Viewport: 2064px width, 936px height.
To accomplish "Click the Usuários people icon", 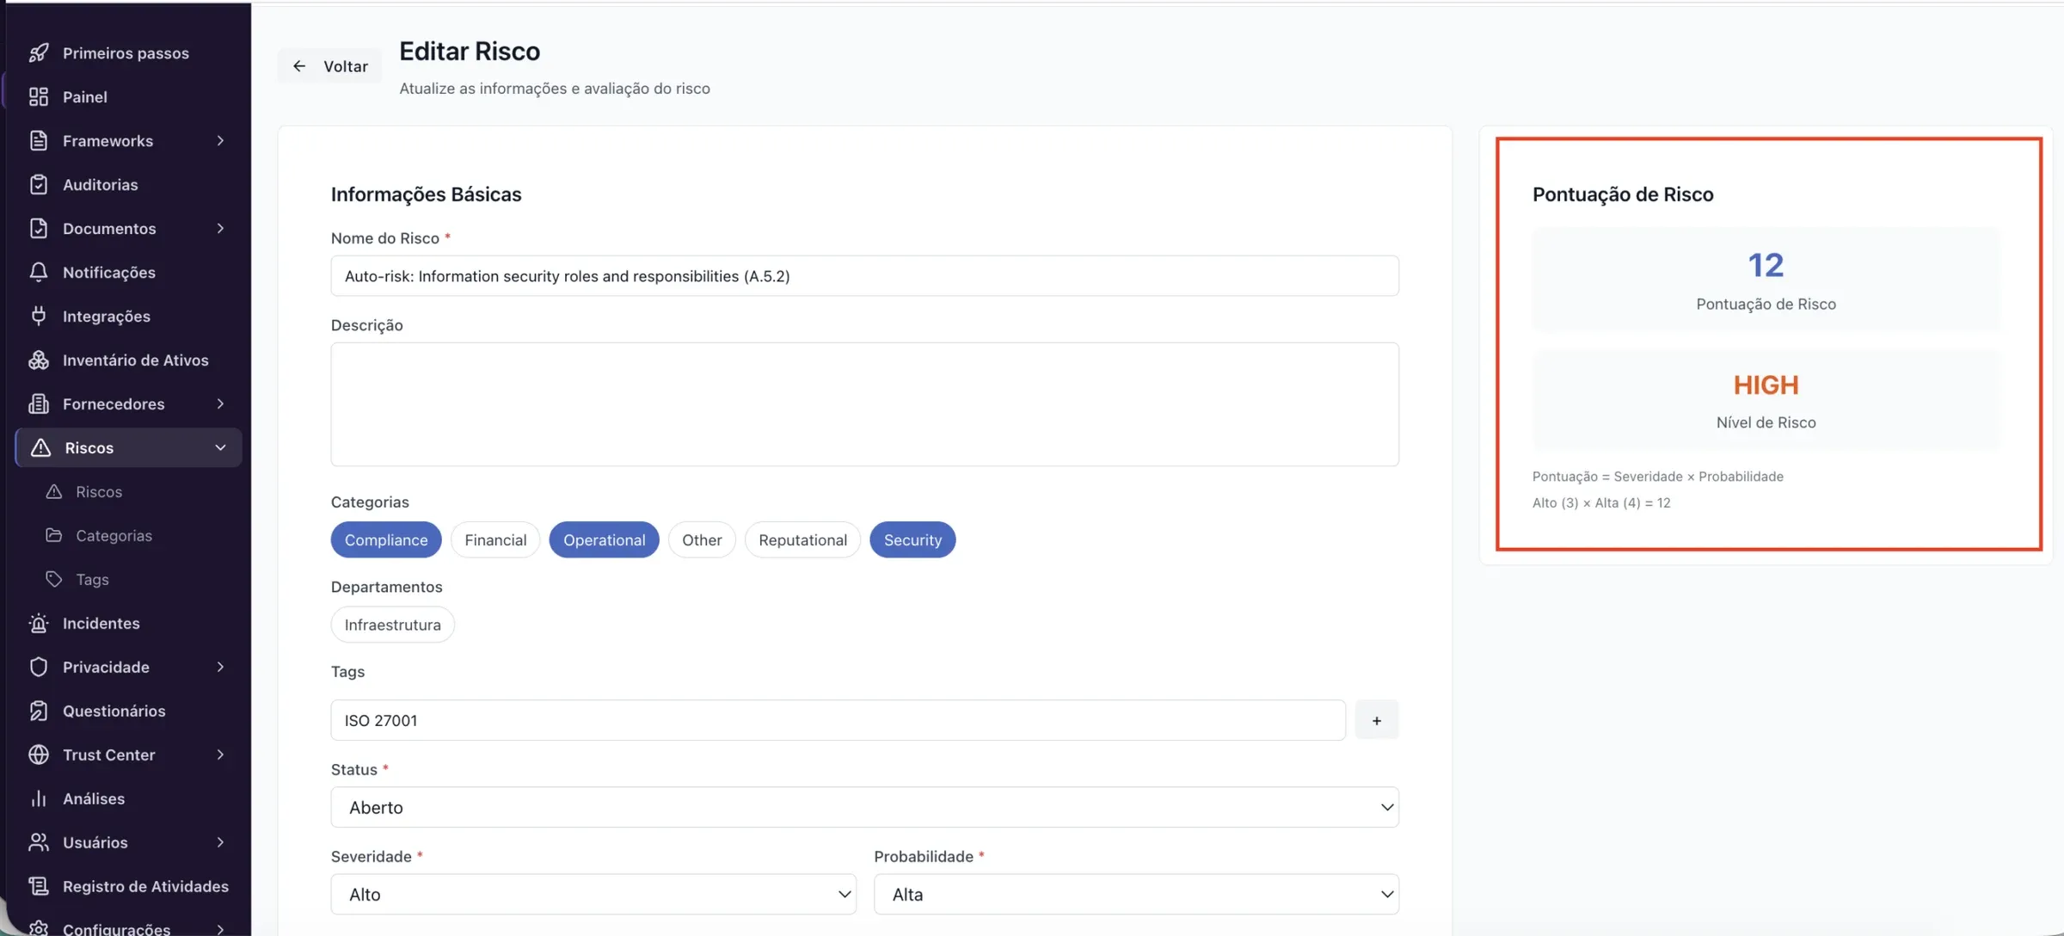I will coord(39,843).
